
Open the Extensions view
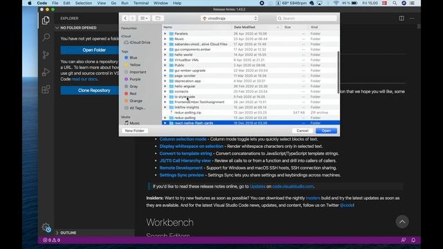click(x=46, y=89)
